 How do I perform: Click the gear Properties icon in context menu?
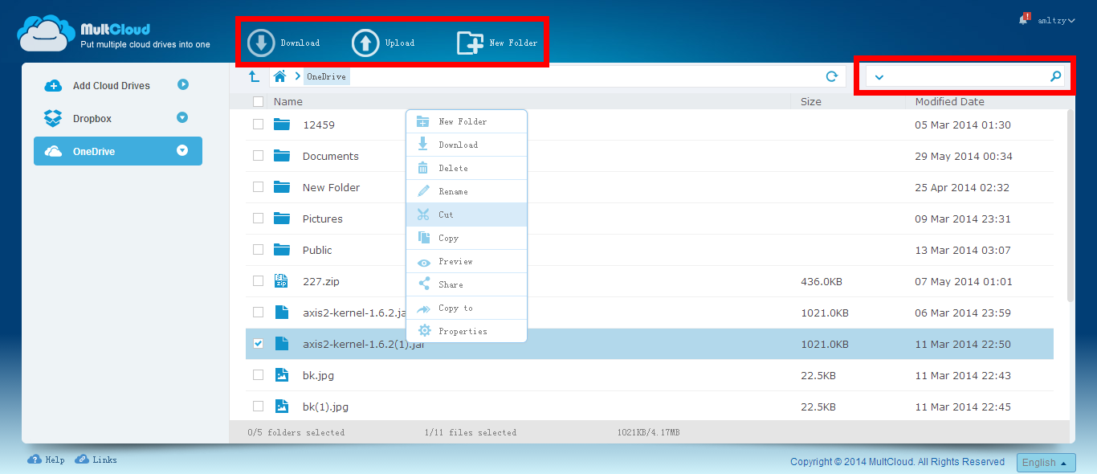click(424, 331)
